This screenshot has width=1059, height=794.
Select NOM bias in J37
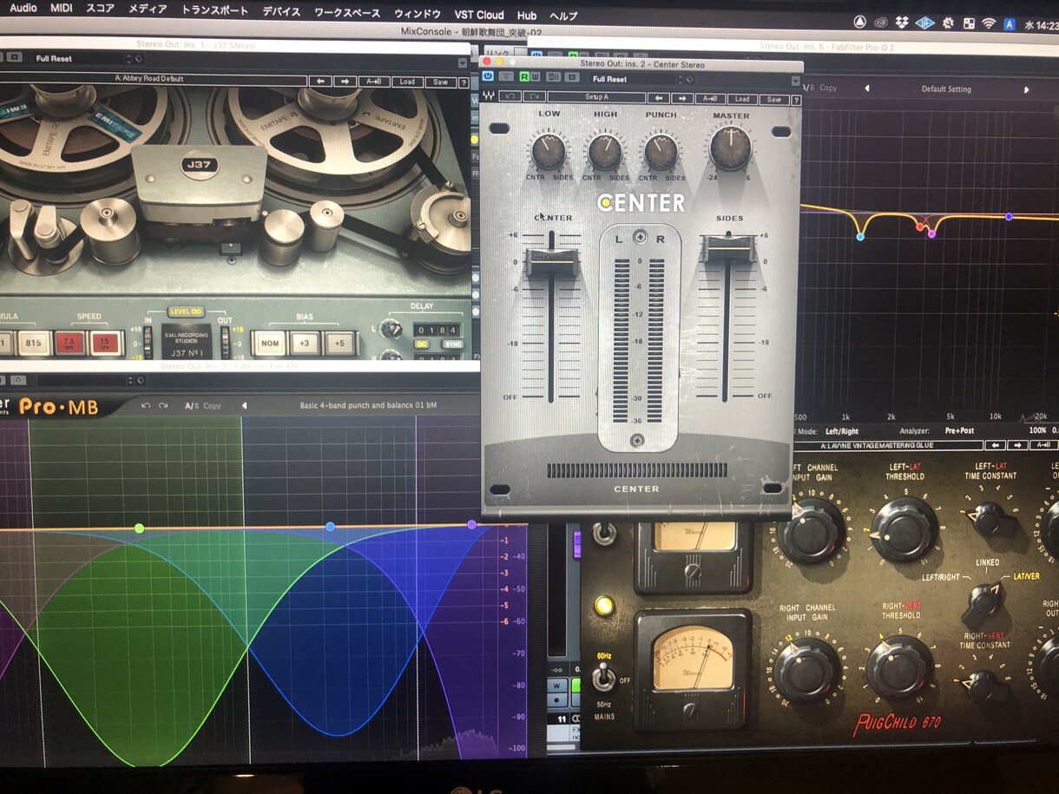(x=270, y=344)
